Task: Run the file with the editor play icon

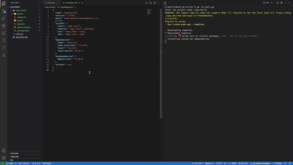Action: tap(146, 3)
